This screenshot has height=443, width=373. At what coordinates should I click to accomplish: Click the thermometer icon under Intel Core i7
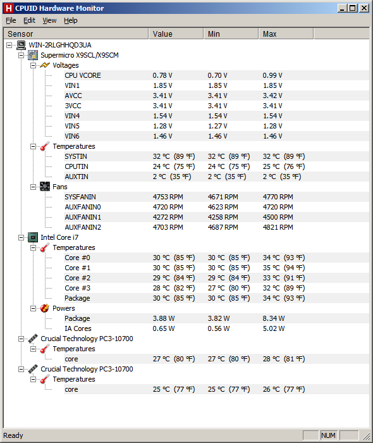tap(45, 247)
